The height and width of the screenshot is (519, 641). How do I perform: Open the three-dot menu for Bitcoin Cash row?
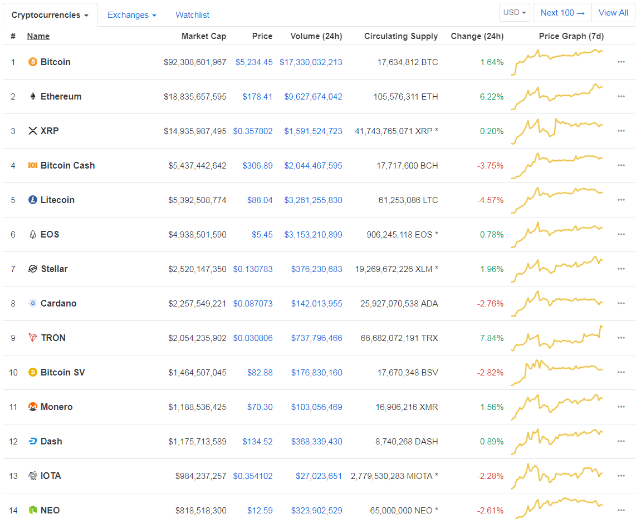pyautogui.click(x=622, y=165)
